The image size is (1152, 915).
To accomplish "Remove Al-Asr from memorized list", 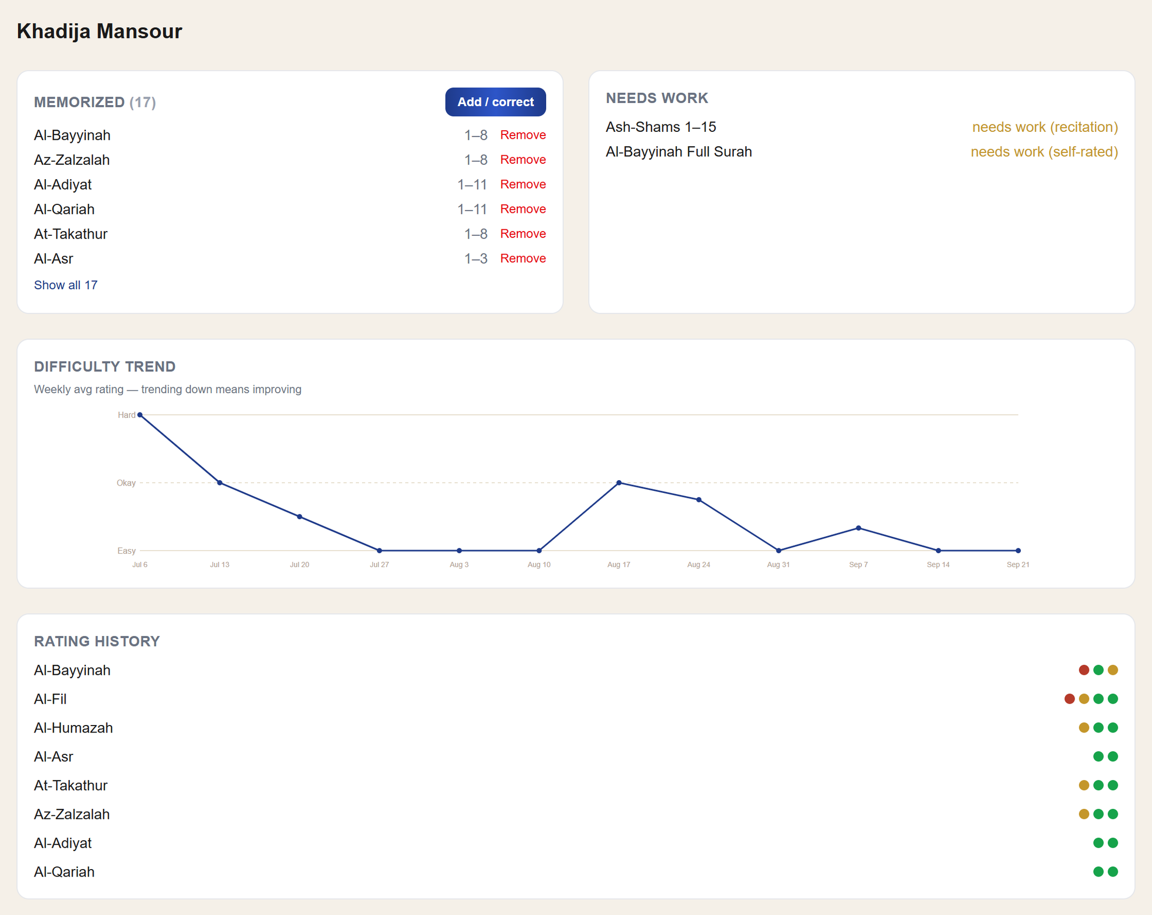I will coord(523,258).
